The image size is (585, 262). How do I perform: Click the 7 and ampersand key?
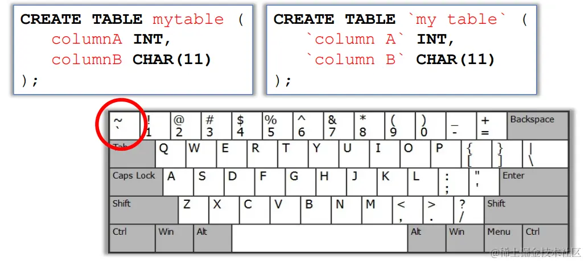tap(339, 125)
